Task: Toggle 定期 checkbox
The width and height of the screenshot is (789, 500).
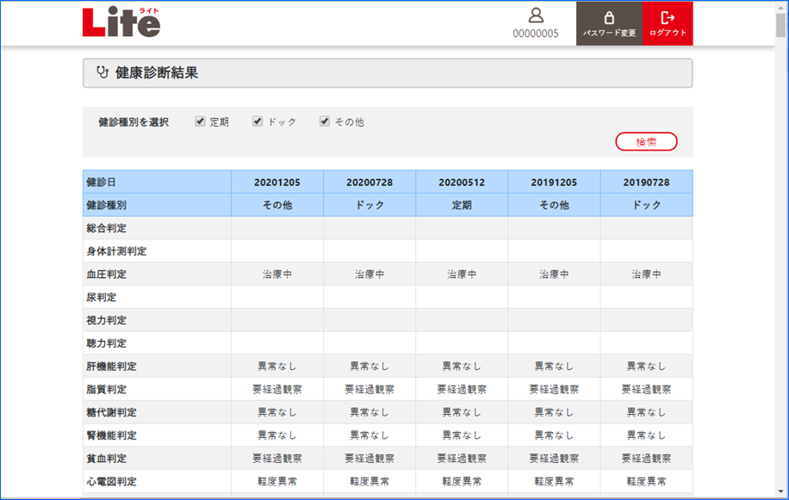Action: coord(201,121)
